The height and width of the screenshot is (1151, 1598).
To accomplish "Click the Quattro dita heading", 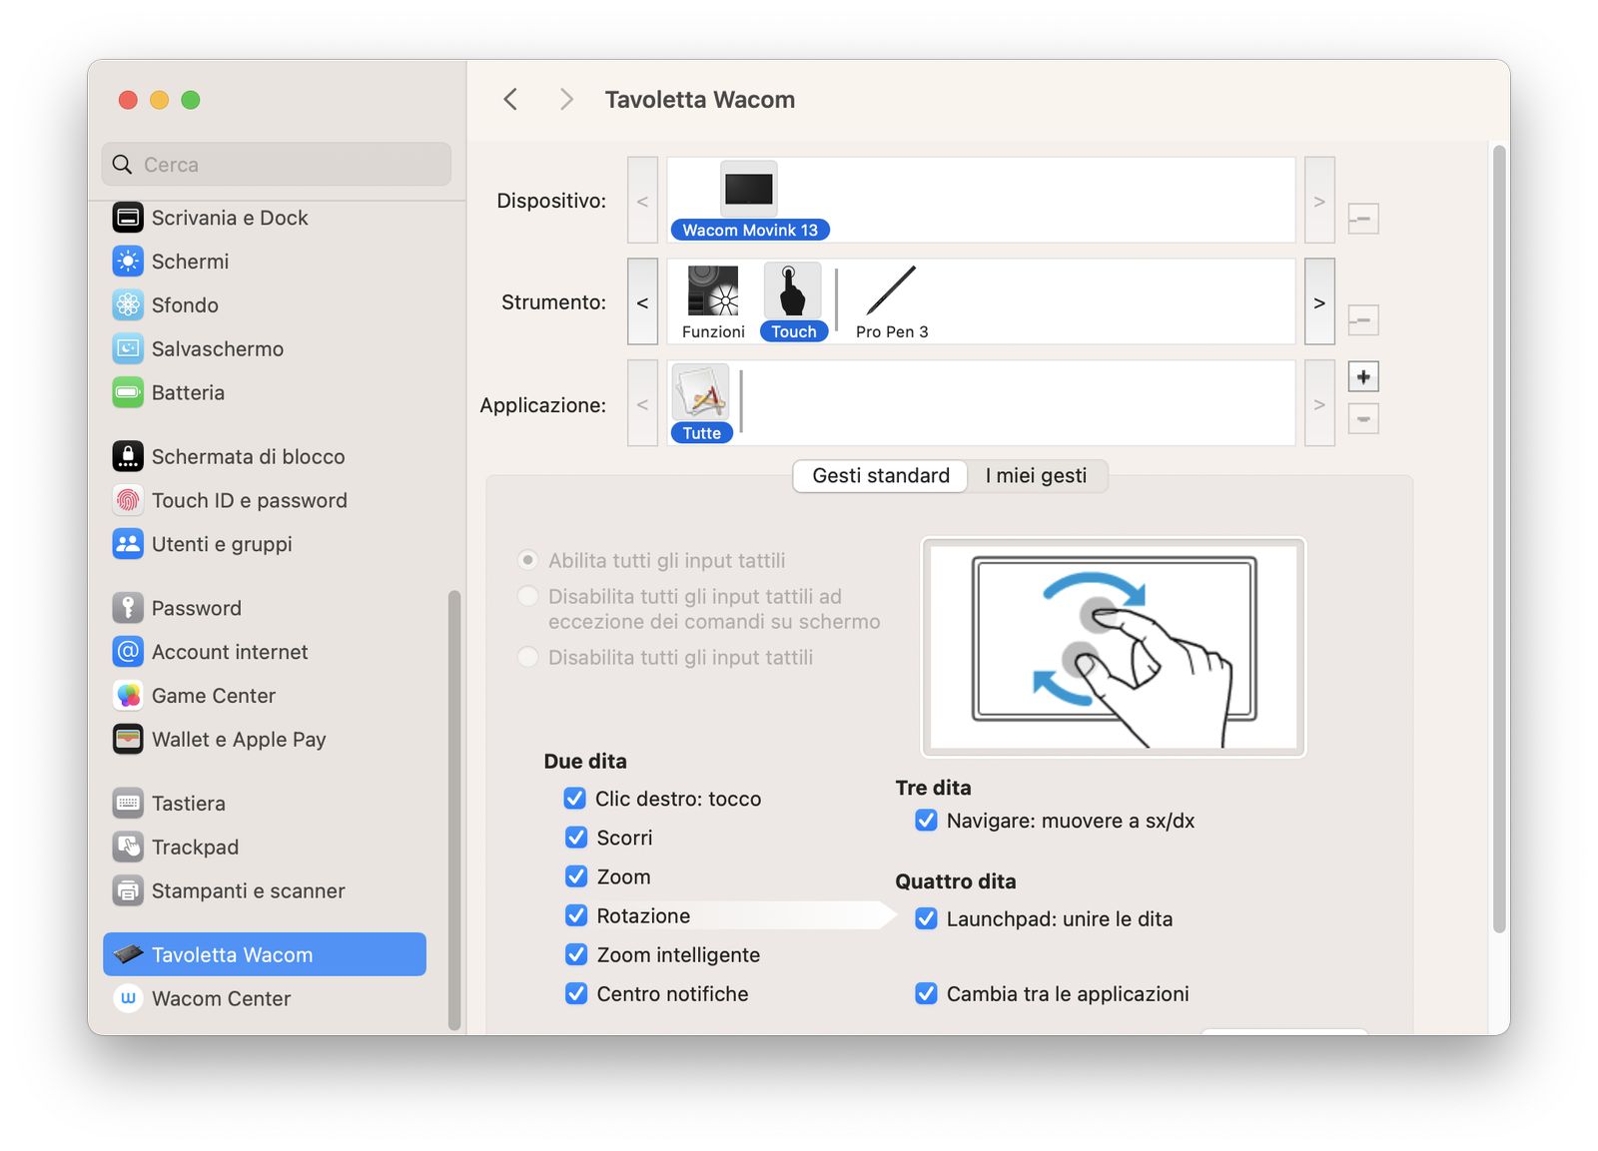I will [956, 881].
